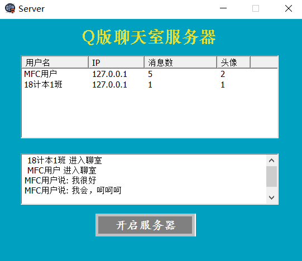Close the Server window
This screenshot has height=261, width=302.
289,8
